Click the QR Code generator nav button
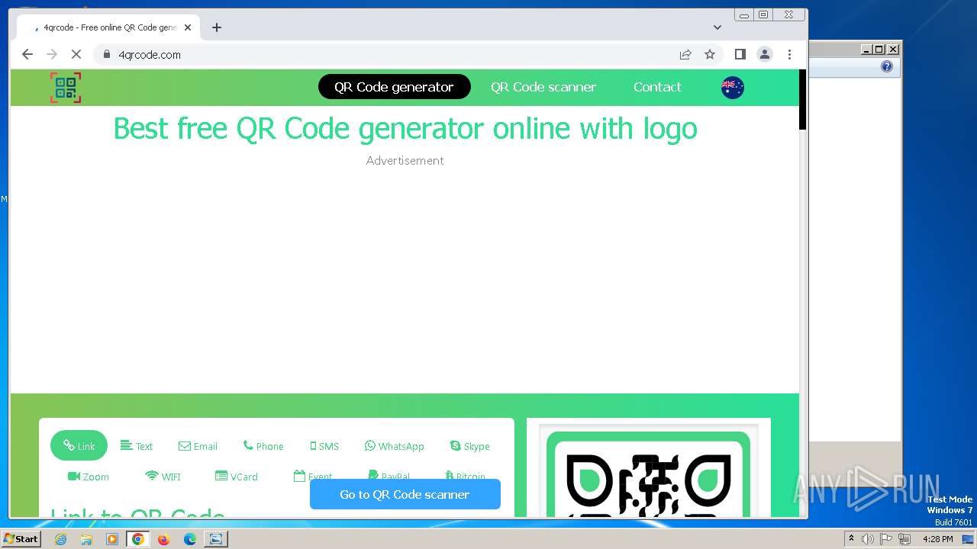The height and width of the screenshot is (549, 977). point(394,87)
